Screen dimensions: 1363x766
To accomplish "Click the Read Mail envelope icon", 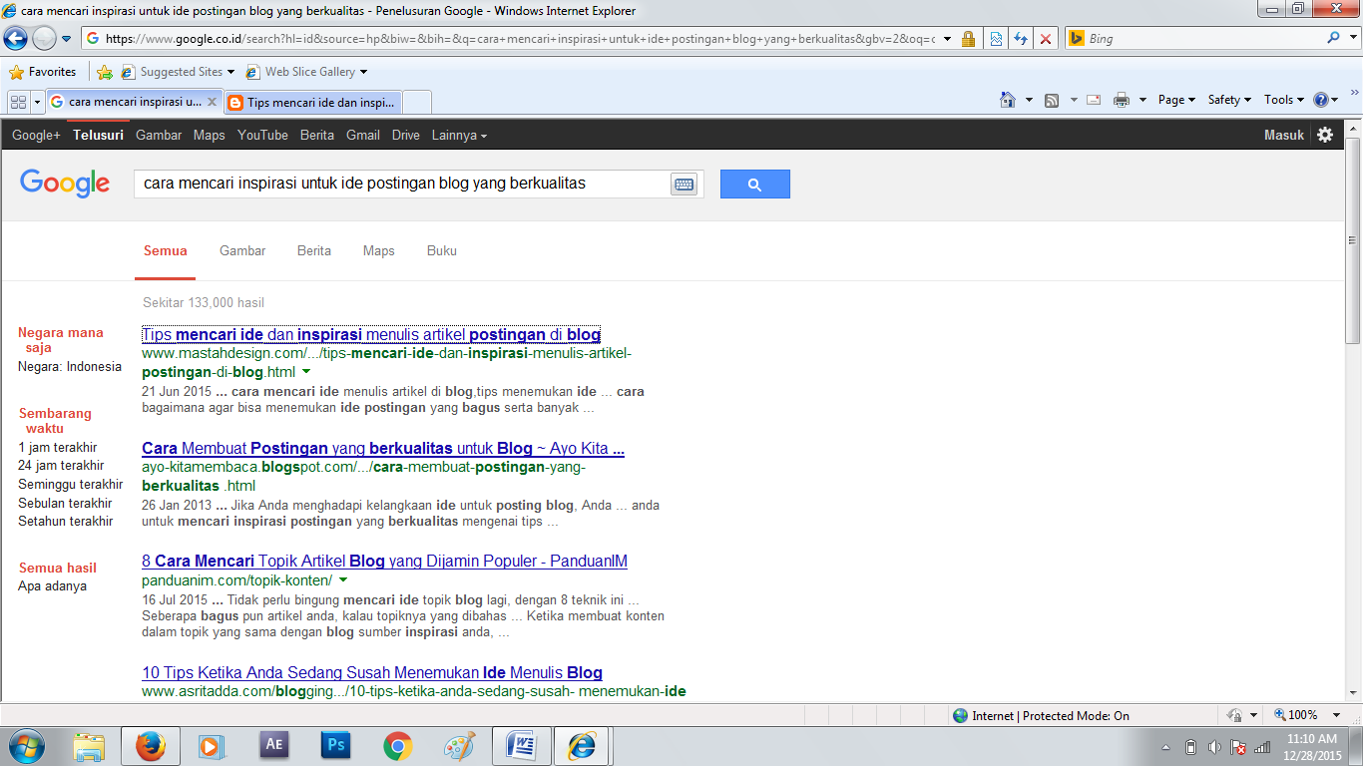I will (1094, 100).
